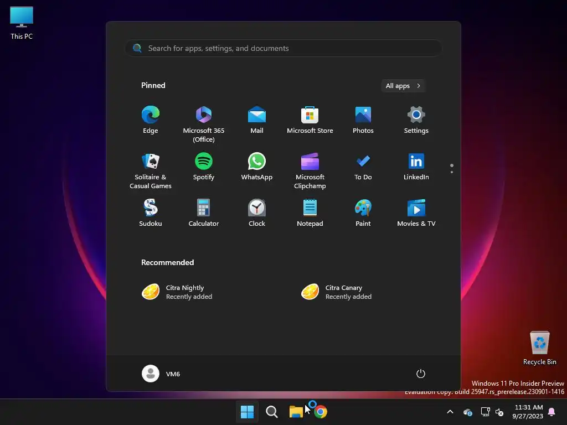Launch Microsoft 365 (Office) app

coord(204,125)
